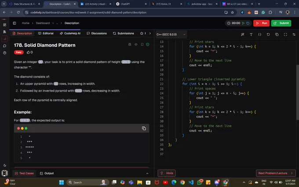Image resolution: width=299 pixels, height=187 pixels.
Task: Click the Home breadcrumb link
Action: tap(26, 23)
